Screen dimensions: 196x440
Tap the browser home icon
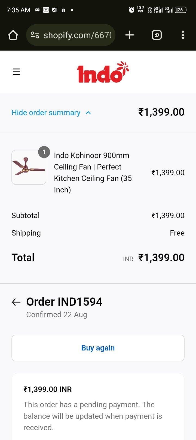(13, 35)
